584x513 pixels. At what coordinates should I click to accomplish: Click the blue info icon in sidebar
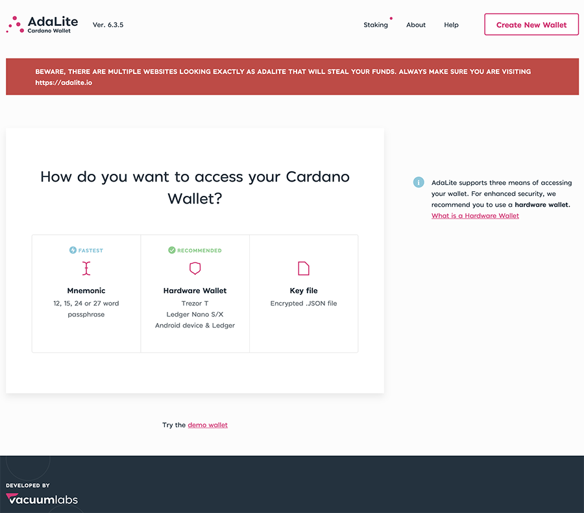pyautogui.click(x=419, y=182)
